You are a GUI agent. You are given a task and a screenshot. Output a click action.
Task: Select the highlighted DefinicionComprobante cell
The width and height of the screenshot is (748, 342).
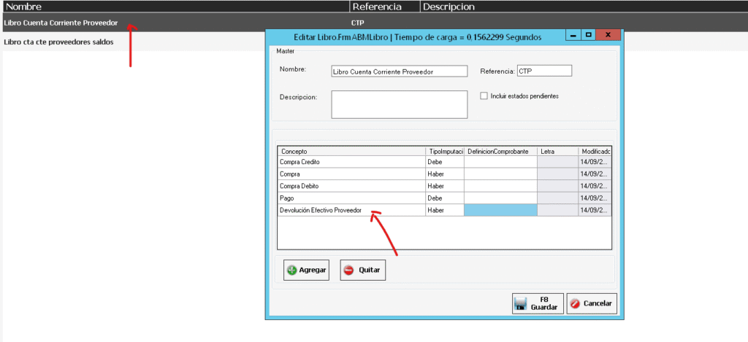[500, 210]
